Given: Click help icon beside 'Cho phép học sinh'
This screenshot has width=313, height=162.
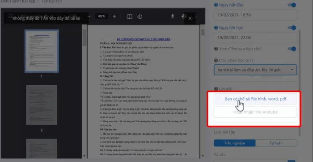Looking at the screenshot, I should point(216,60).
